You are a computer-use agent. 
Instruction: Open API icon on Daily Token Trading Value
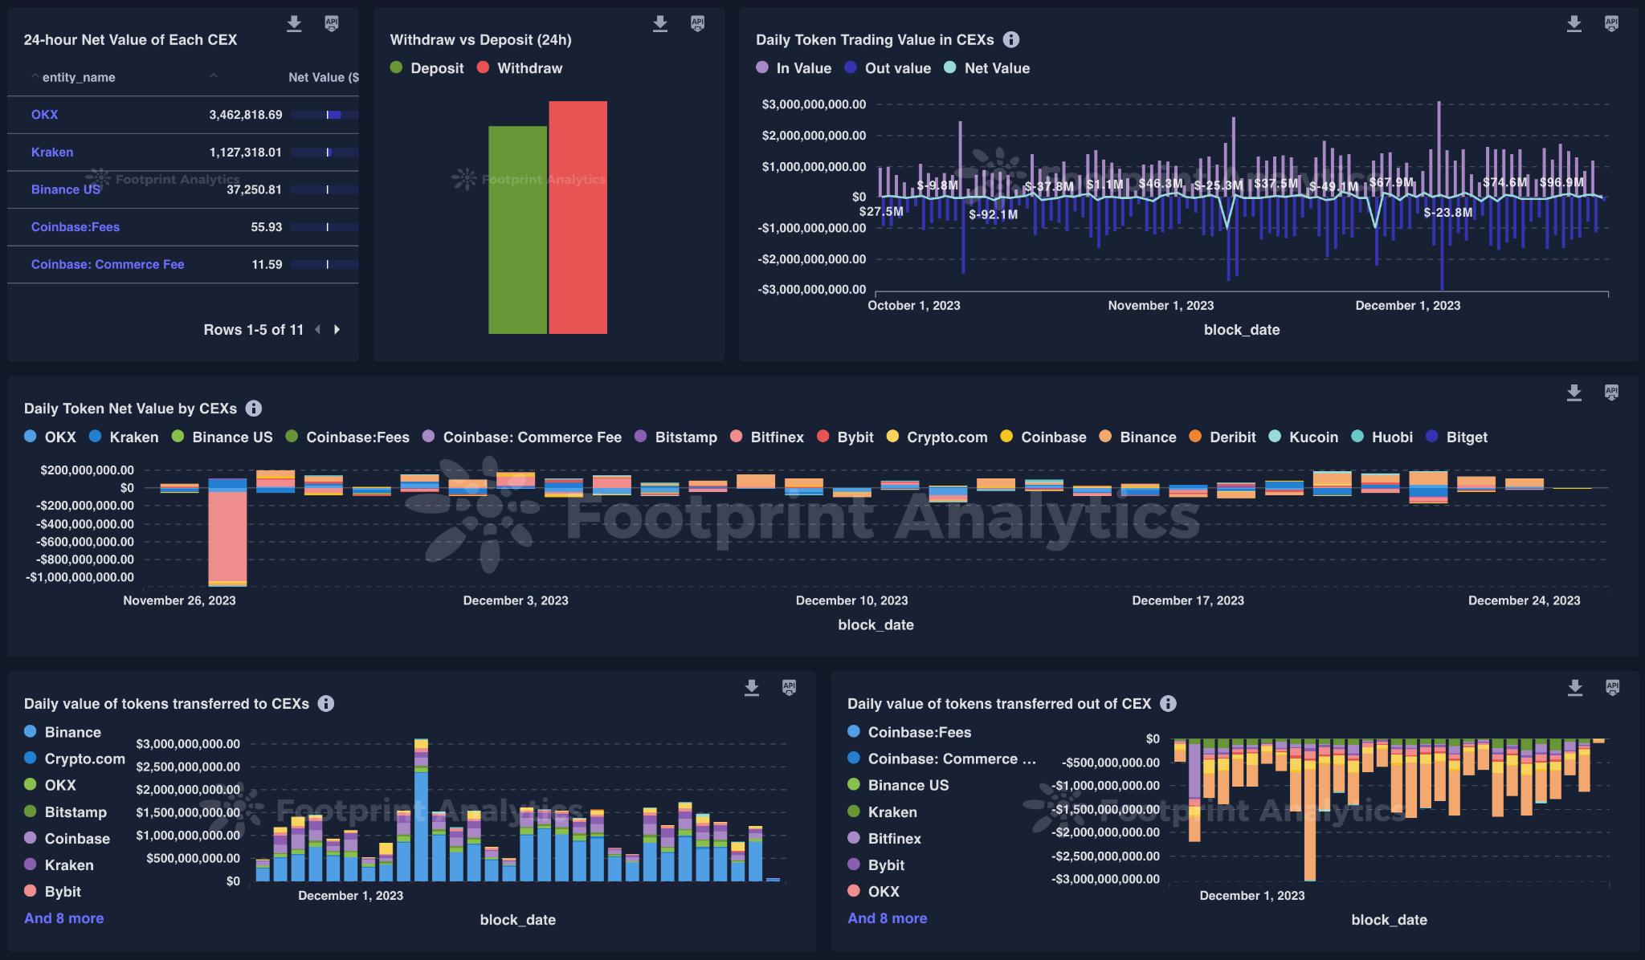1611,24
